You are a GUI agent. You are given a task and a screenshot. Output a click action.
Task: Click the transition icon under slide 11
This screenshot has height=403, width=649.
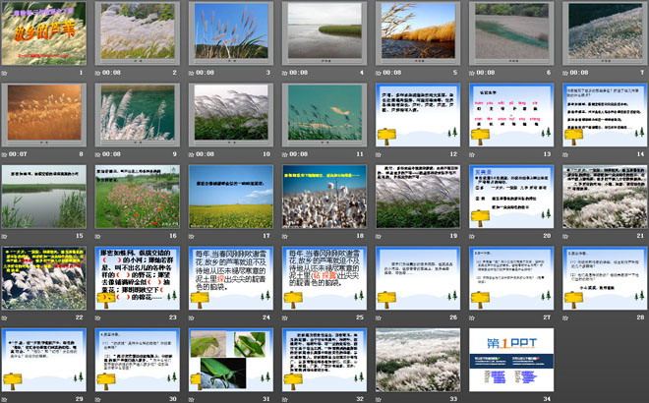[287, 154]
